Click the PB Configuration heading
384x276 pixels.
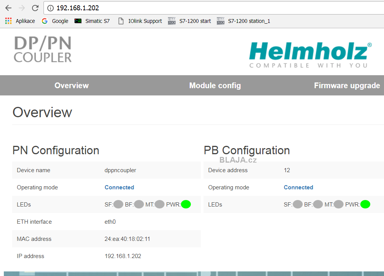coord(247,150)
